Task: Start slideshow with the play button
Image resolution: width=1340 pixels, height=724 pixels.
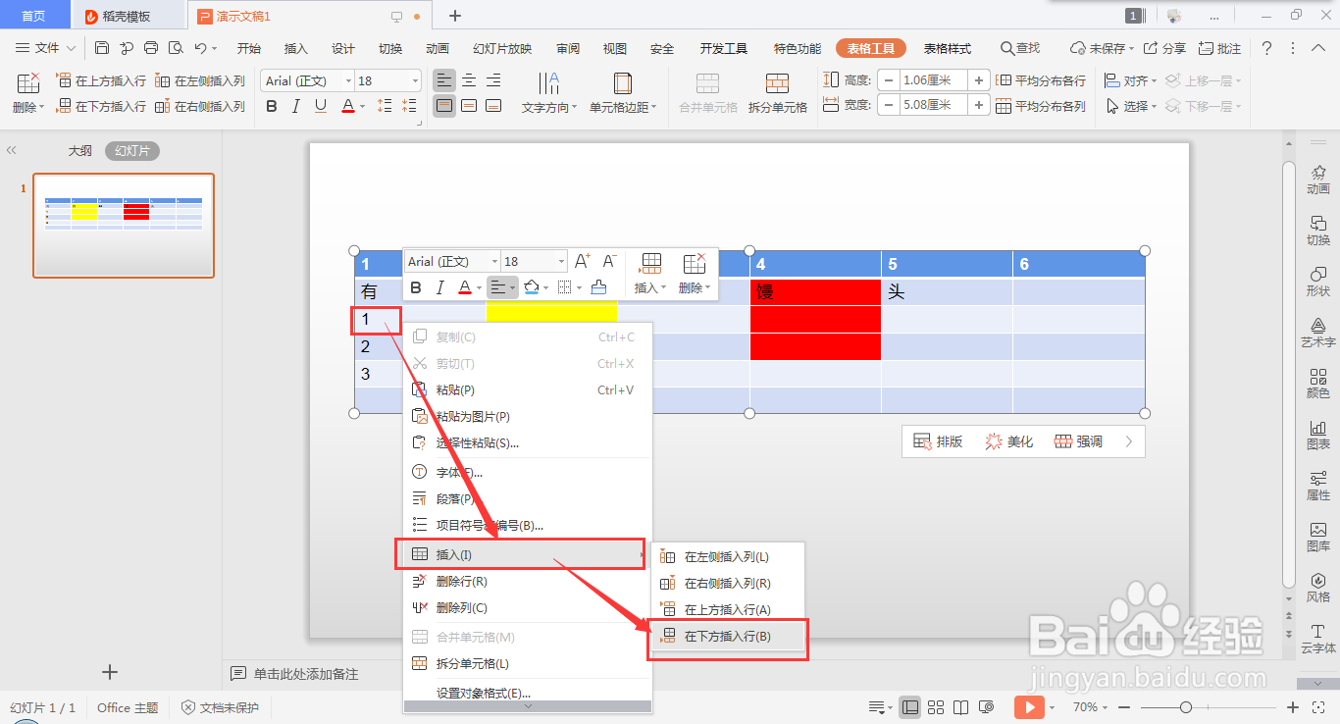Action: point(1029,706)
